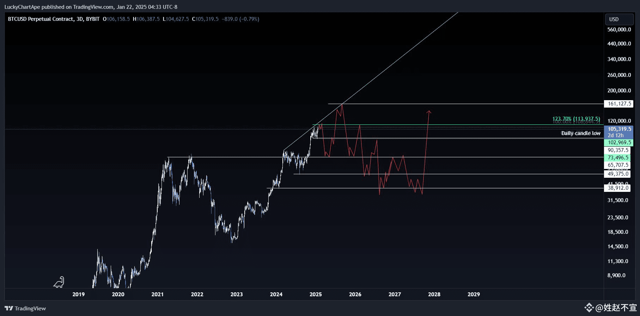Select the high value H106,387.5
The image size is (640, 316).
click(x=146, y=19)
